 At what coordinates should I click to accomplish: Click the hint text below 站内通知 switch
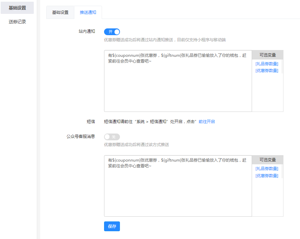pyautogui.click(x=165, y=40)
